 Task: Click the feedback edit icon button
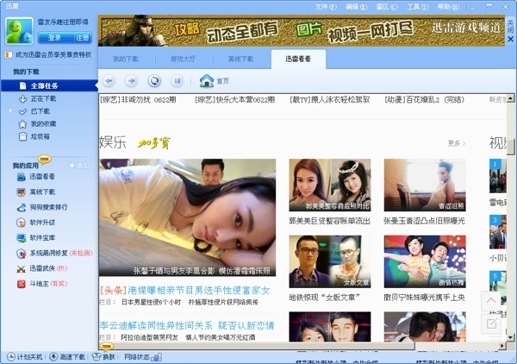tap(491, 323)
